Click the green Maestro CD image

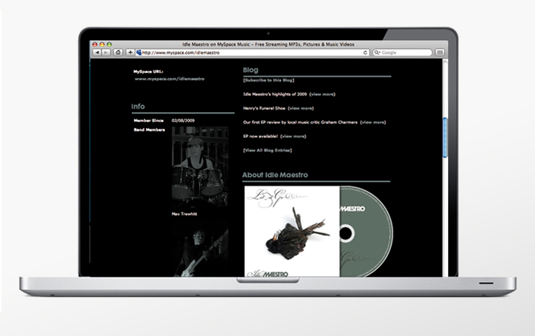(x=366, y=231)
